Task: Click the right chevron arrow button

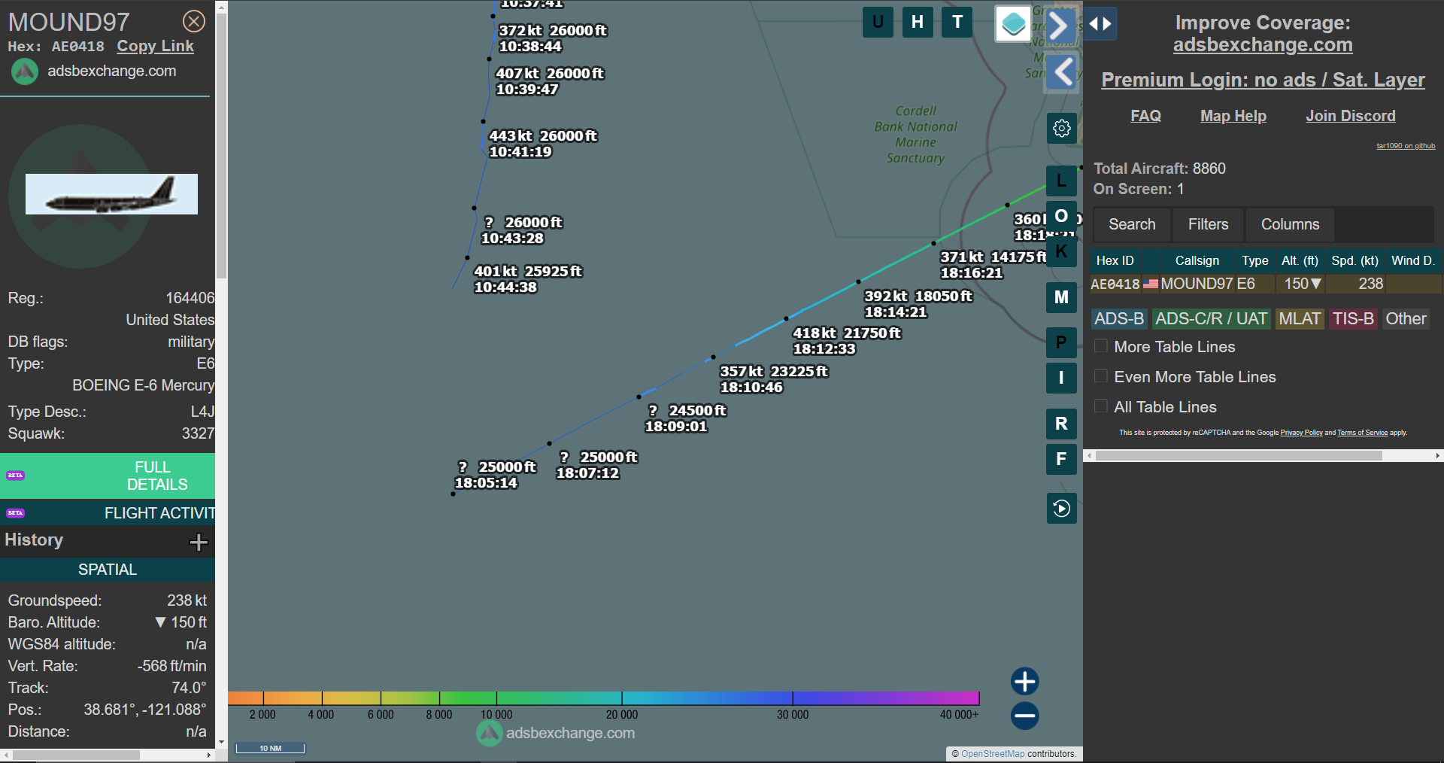Action: click(1058, 26)
